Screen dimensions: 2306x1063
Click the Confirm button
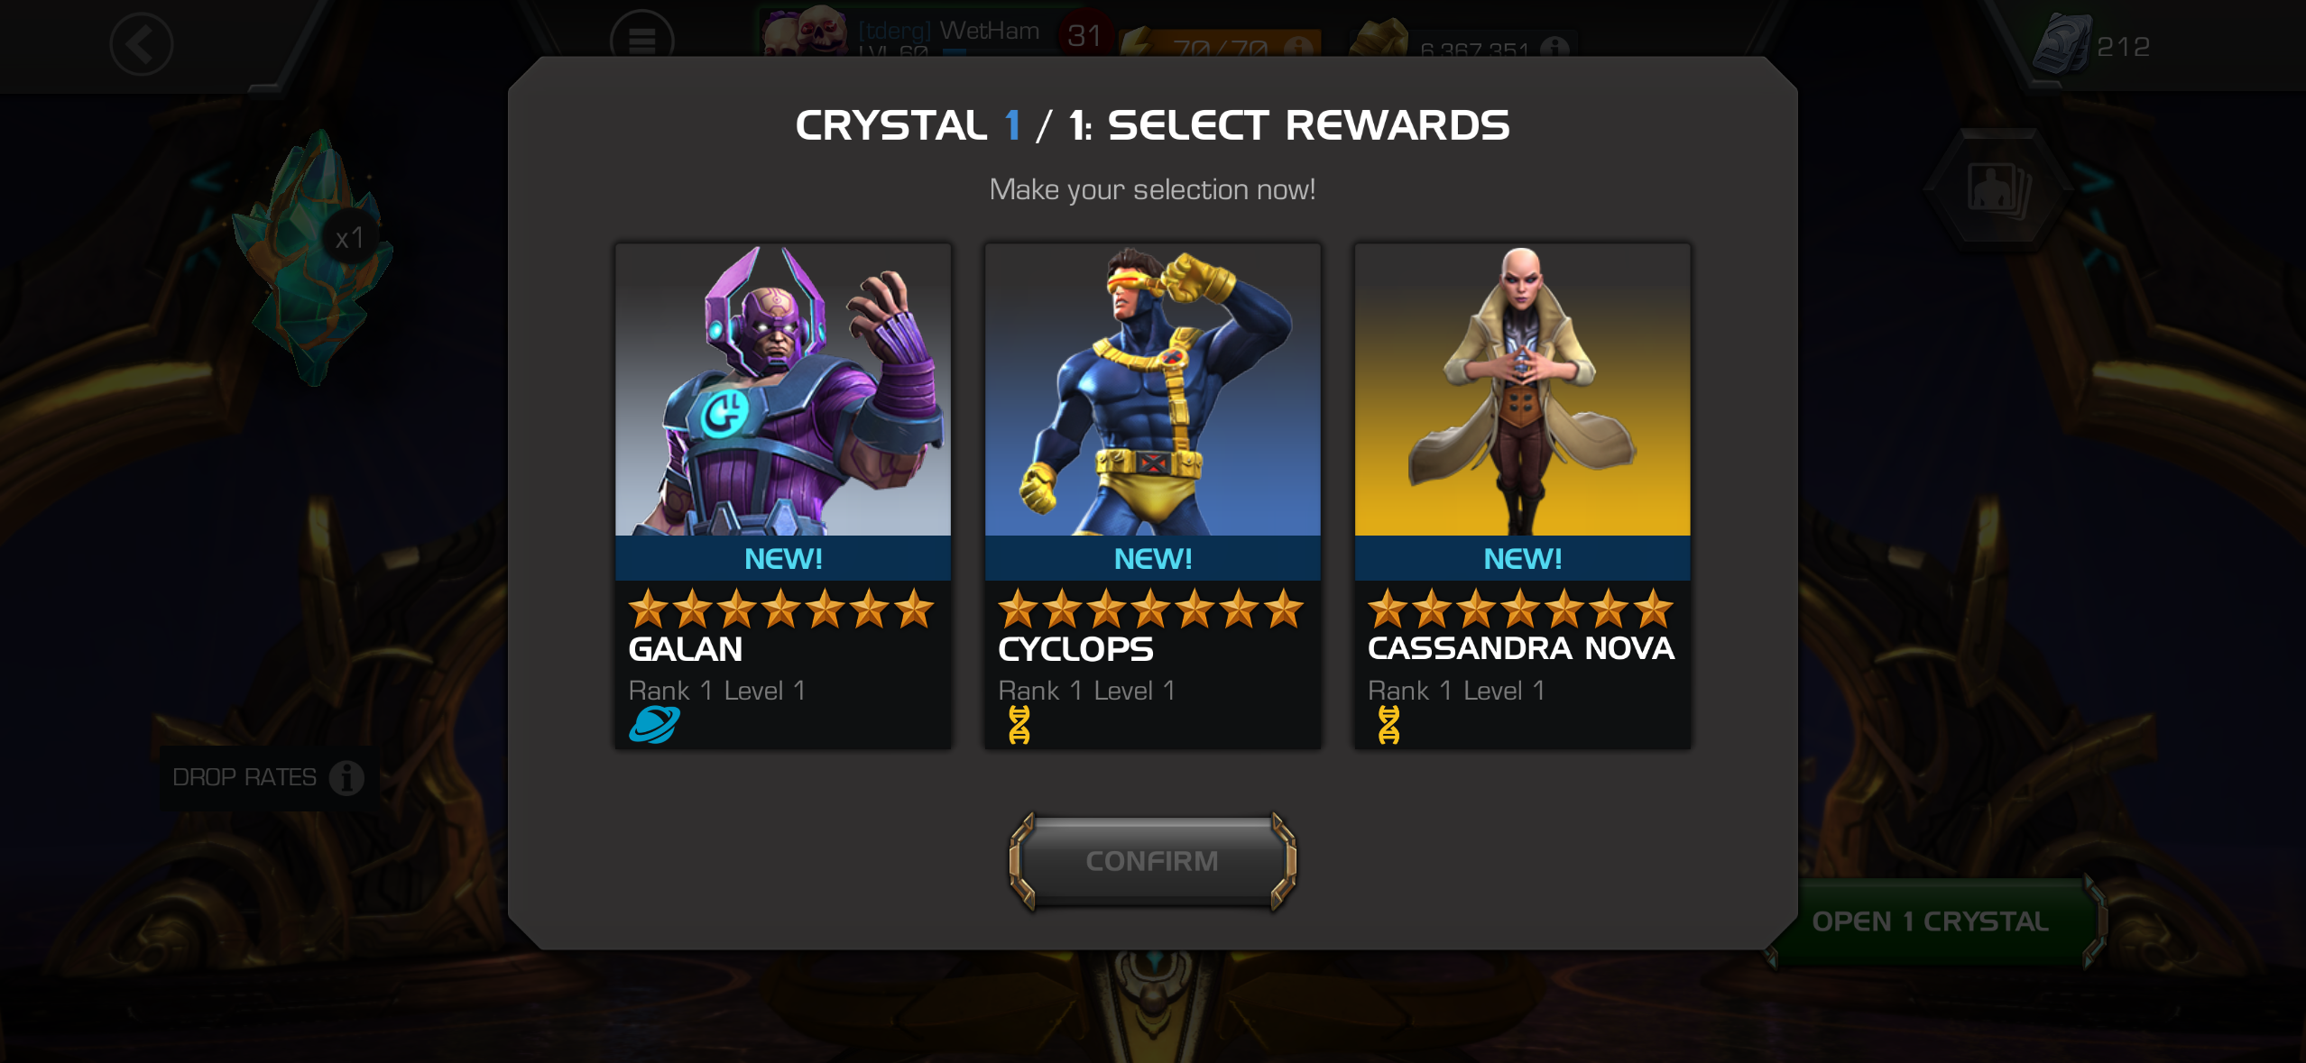coord(1152,861)
